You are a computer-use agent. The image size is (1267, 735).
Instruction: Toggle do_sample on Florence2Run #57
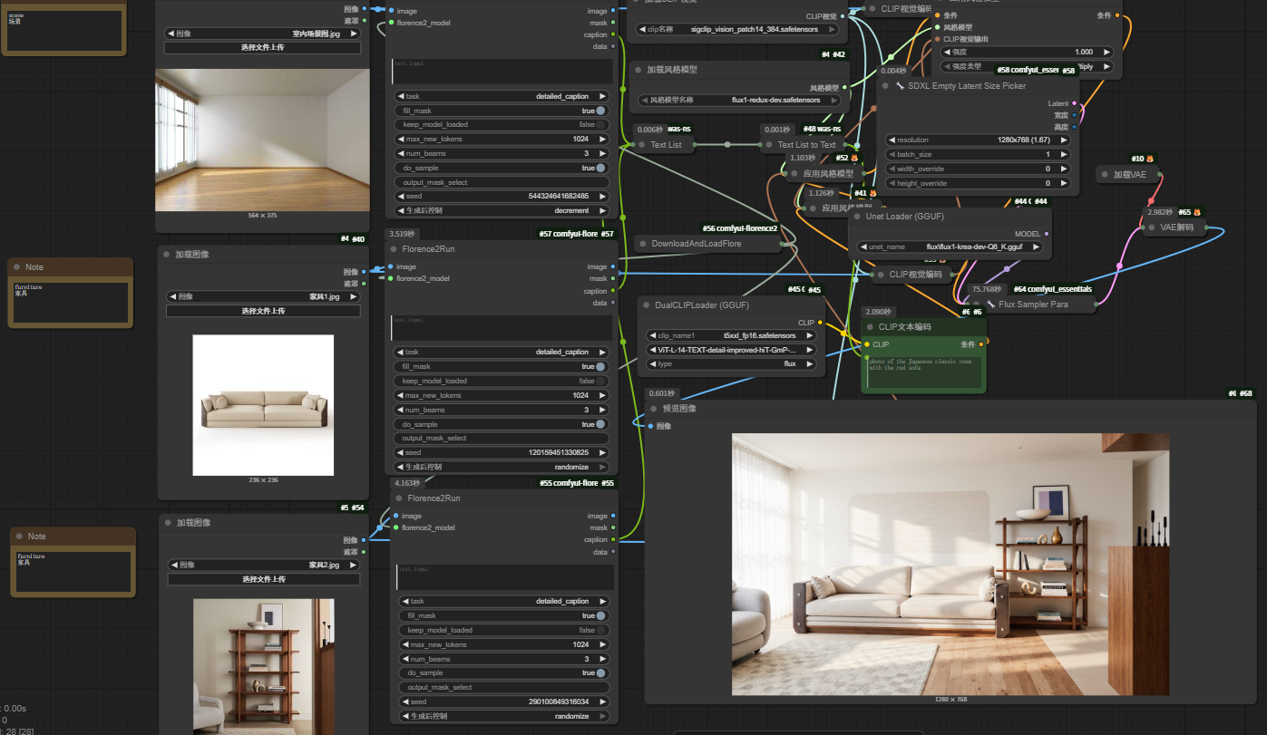(x=502, y=424)
